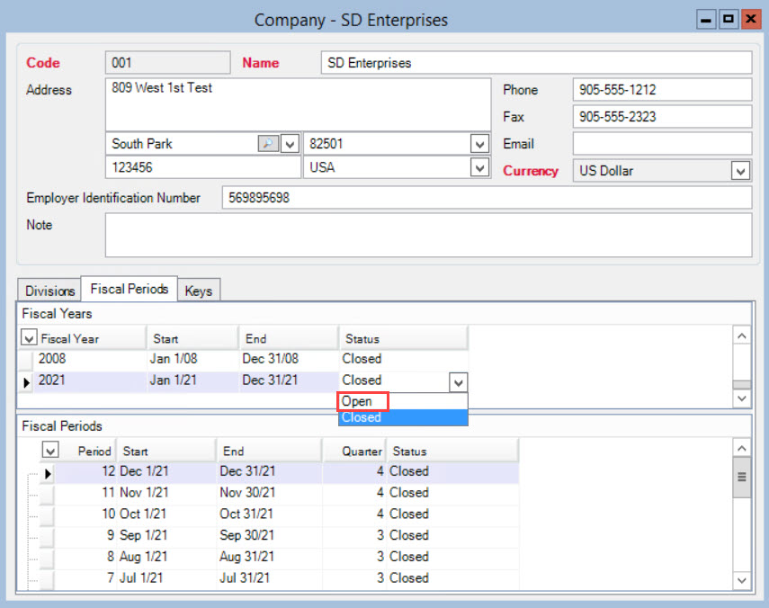
Task: Click the Employer Identification Number field
Action: pos(487,198)
